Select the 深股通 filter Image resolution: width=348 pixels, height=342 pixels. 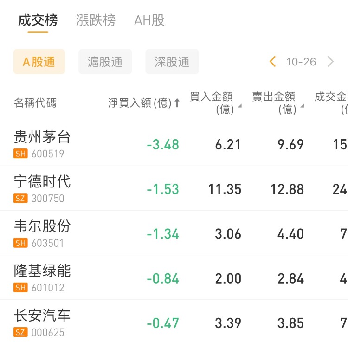click(172, 62)
